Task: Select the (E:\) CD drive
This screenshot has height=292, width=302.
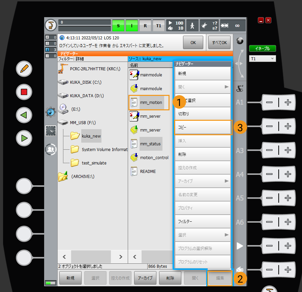Action: click(69, 109)
